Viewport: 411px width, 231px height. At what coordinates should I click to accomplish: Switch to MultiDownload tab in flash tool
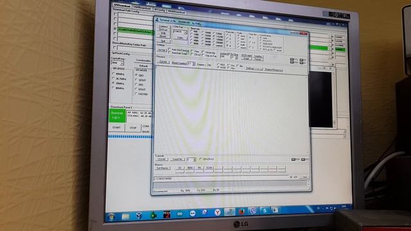[177, 12]
